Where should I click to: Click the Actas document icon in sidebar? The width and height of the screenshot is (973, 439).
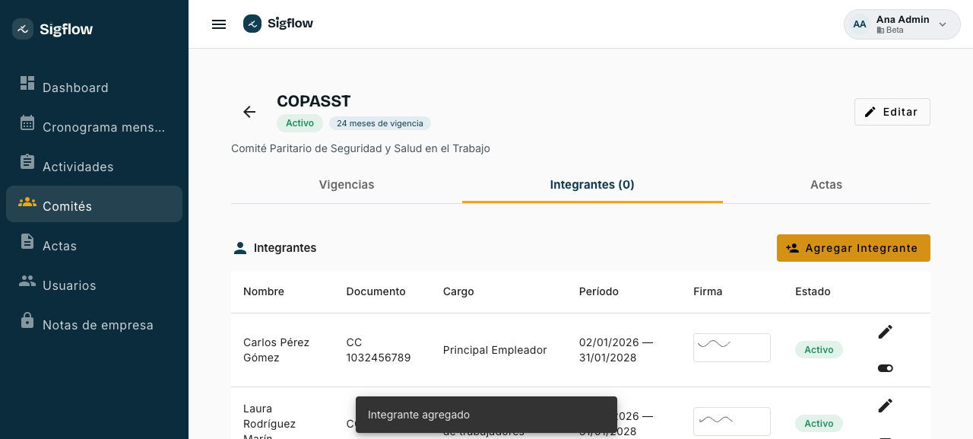click(x=27, y=241)
